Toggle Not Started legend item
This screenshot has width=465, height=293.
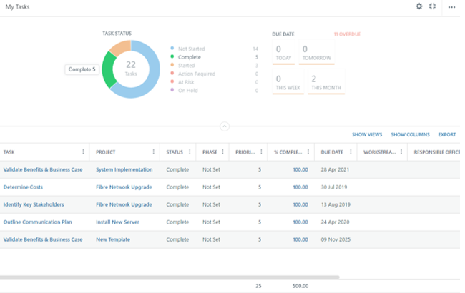click(191, 49)
